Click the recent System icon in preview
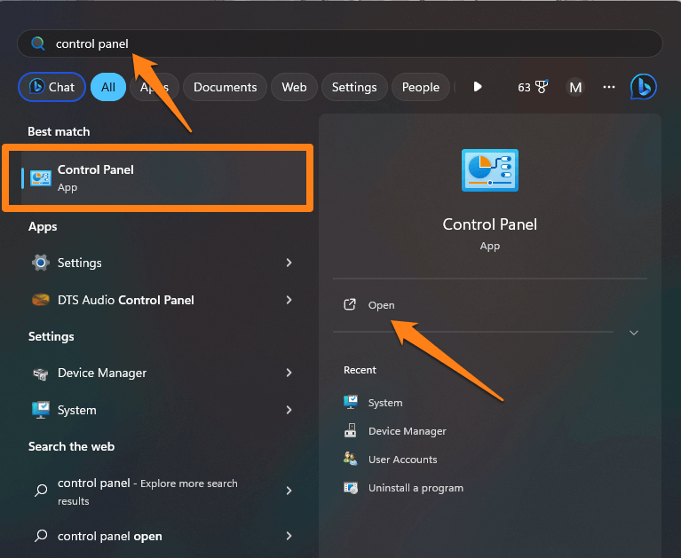The height and width of the screenshot is (558, 681). [351, 402]
